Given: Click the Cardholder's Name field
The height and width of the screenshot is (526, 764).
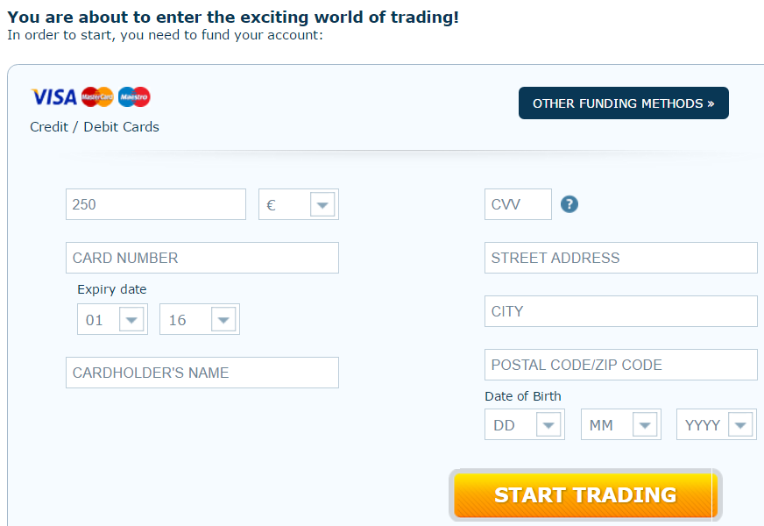Looking at the screenshot, I should (x=202, y=373).
